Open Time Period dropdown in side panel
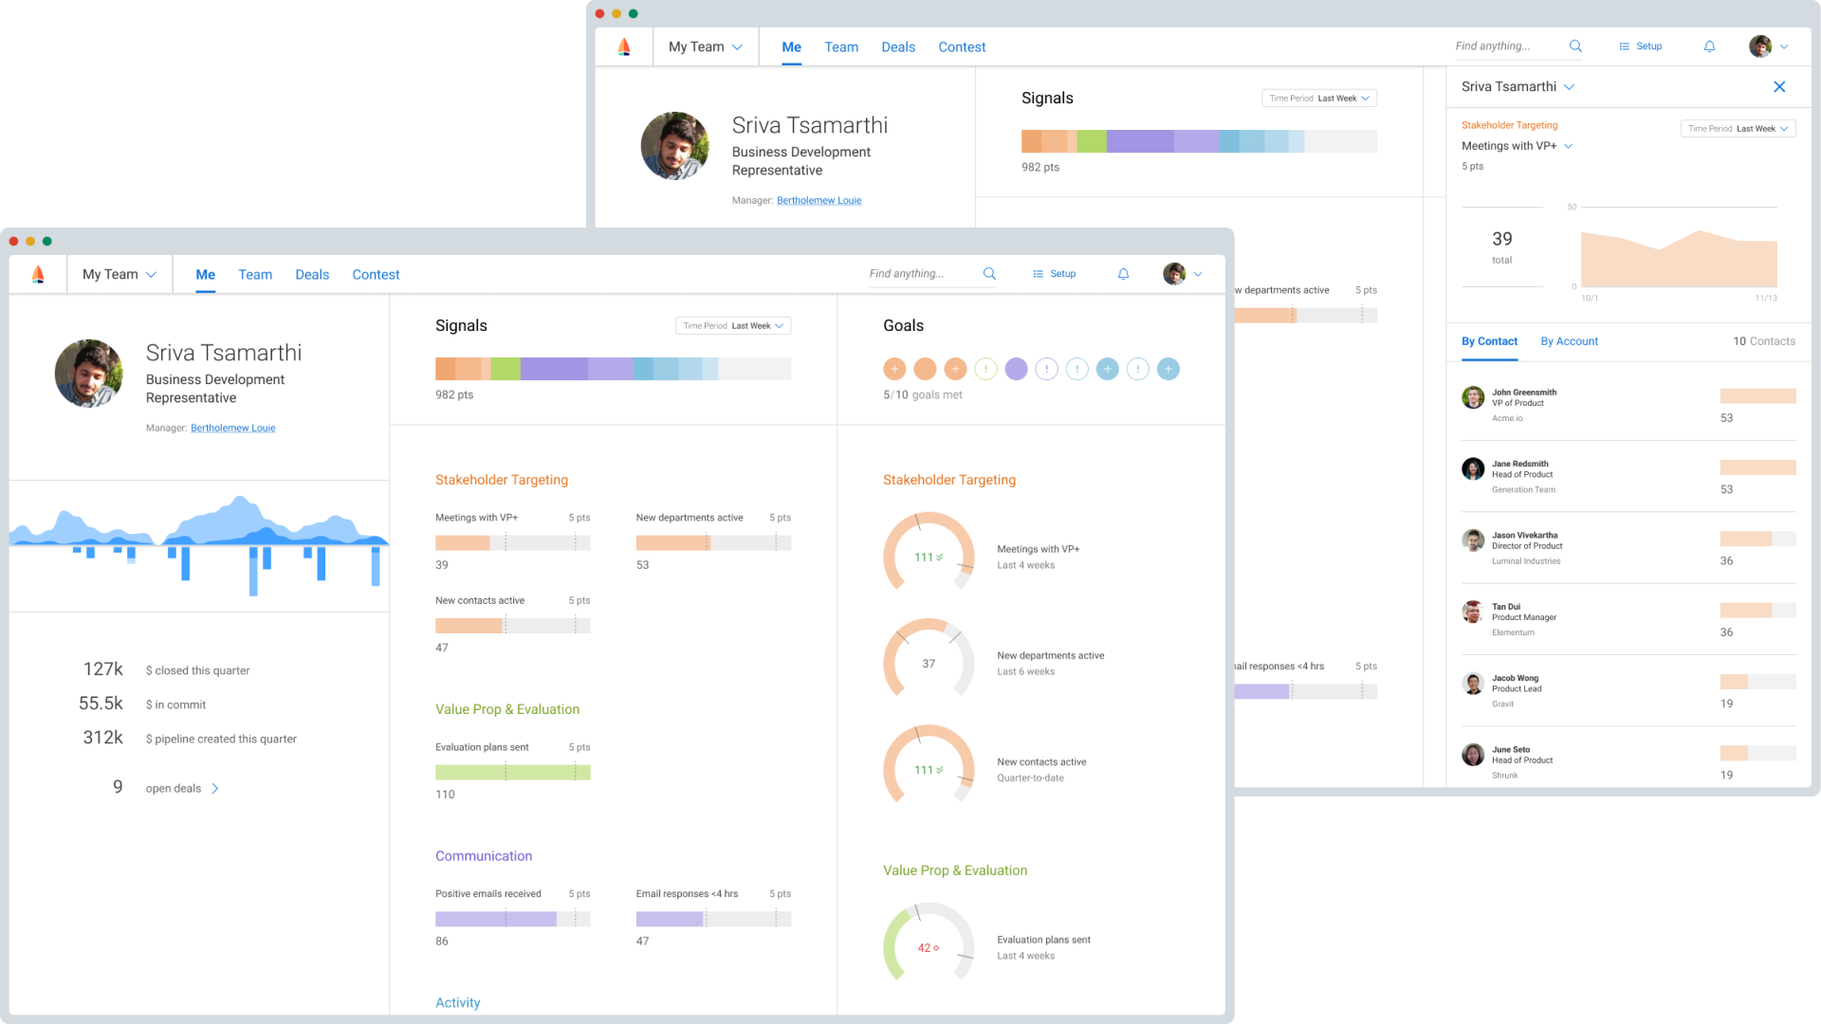This screenshot has height=1024, width=1821. click(1738, 128)
